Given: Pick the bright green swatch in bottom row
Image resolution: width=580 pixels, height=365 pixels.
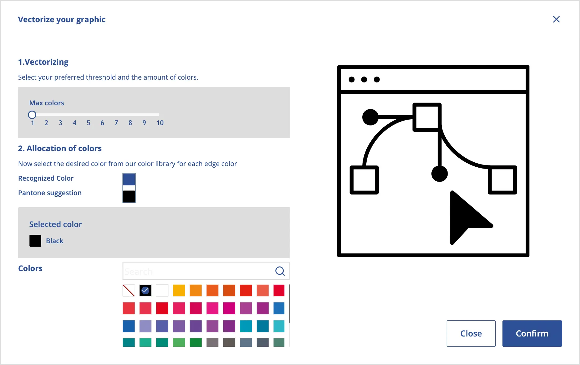Looking at the screenshot, I should coord(179,342).
